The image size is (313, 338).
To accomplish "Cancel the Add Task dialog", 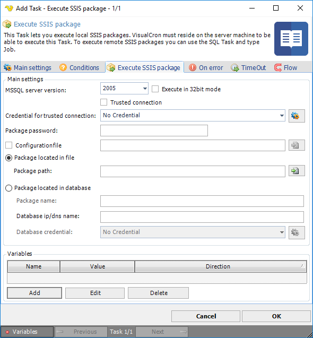I will pos(206,316).
